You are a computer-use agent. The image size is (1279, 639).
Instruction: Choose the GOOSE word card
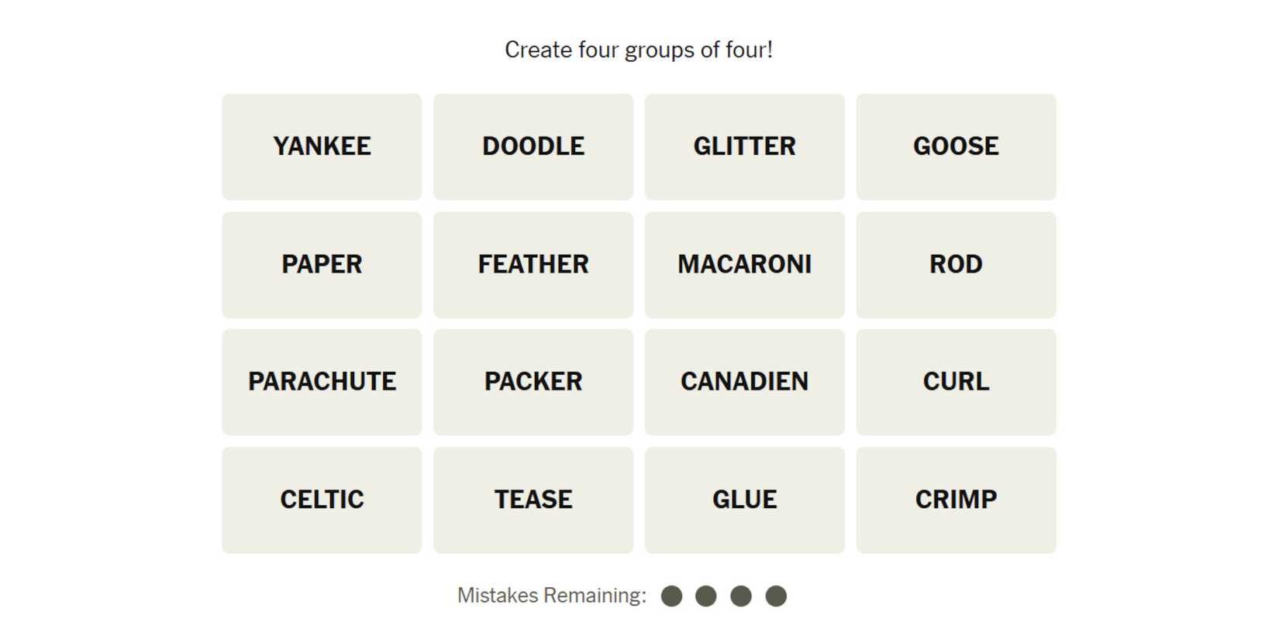(956, 146)
